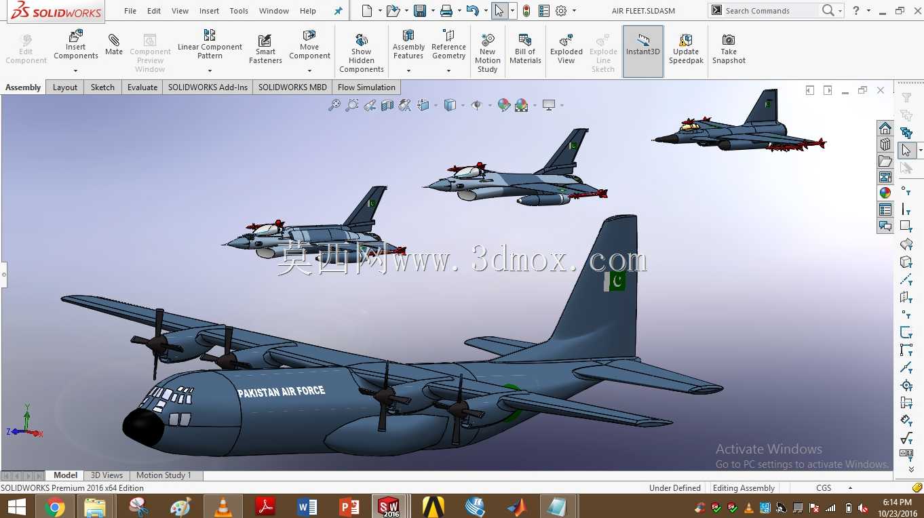Image resolution: width=924 pixels, height=518 pixels.
Task: Toggle the Select arrow tool in title bar
Action: 499,11
